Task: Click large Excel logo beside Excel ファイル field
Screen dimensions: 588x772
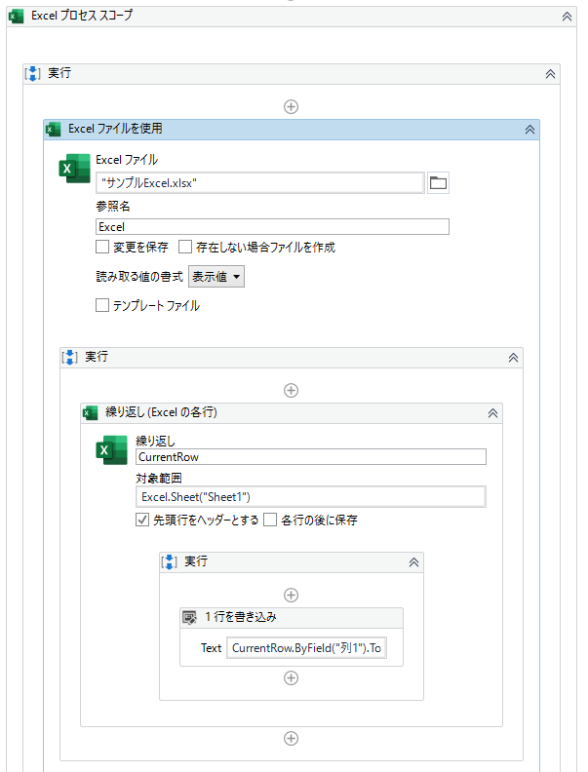Action: pos(74,169)
